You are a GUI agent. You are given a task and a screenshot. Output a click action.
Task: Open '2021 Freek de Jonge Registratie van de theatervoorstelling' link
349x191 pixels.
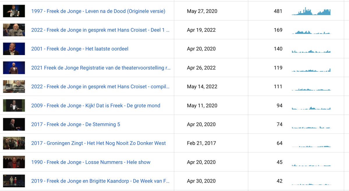tap(101, 68)
